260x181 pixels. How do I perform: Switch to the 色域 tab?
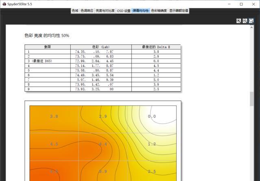(75, 11)
